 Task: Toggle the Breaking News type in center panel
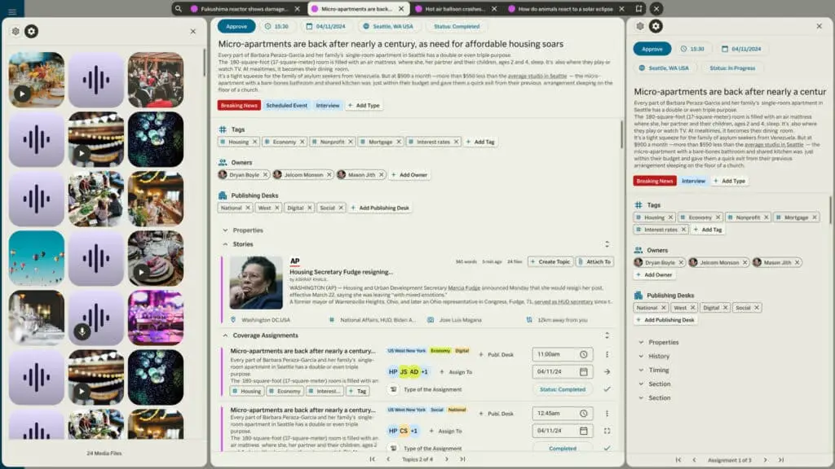(x=239, y=105)
